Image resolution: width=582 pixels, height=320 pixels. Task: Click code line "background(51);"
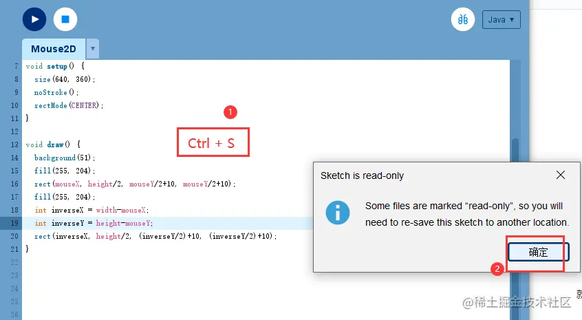(x=65, y=158)
